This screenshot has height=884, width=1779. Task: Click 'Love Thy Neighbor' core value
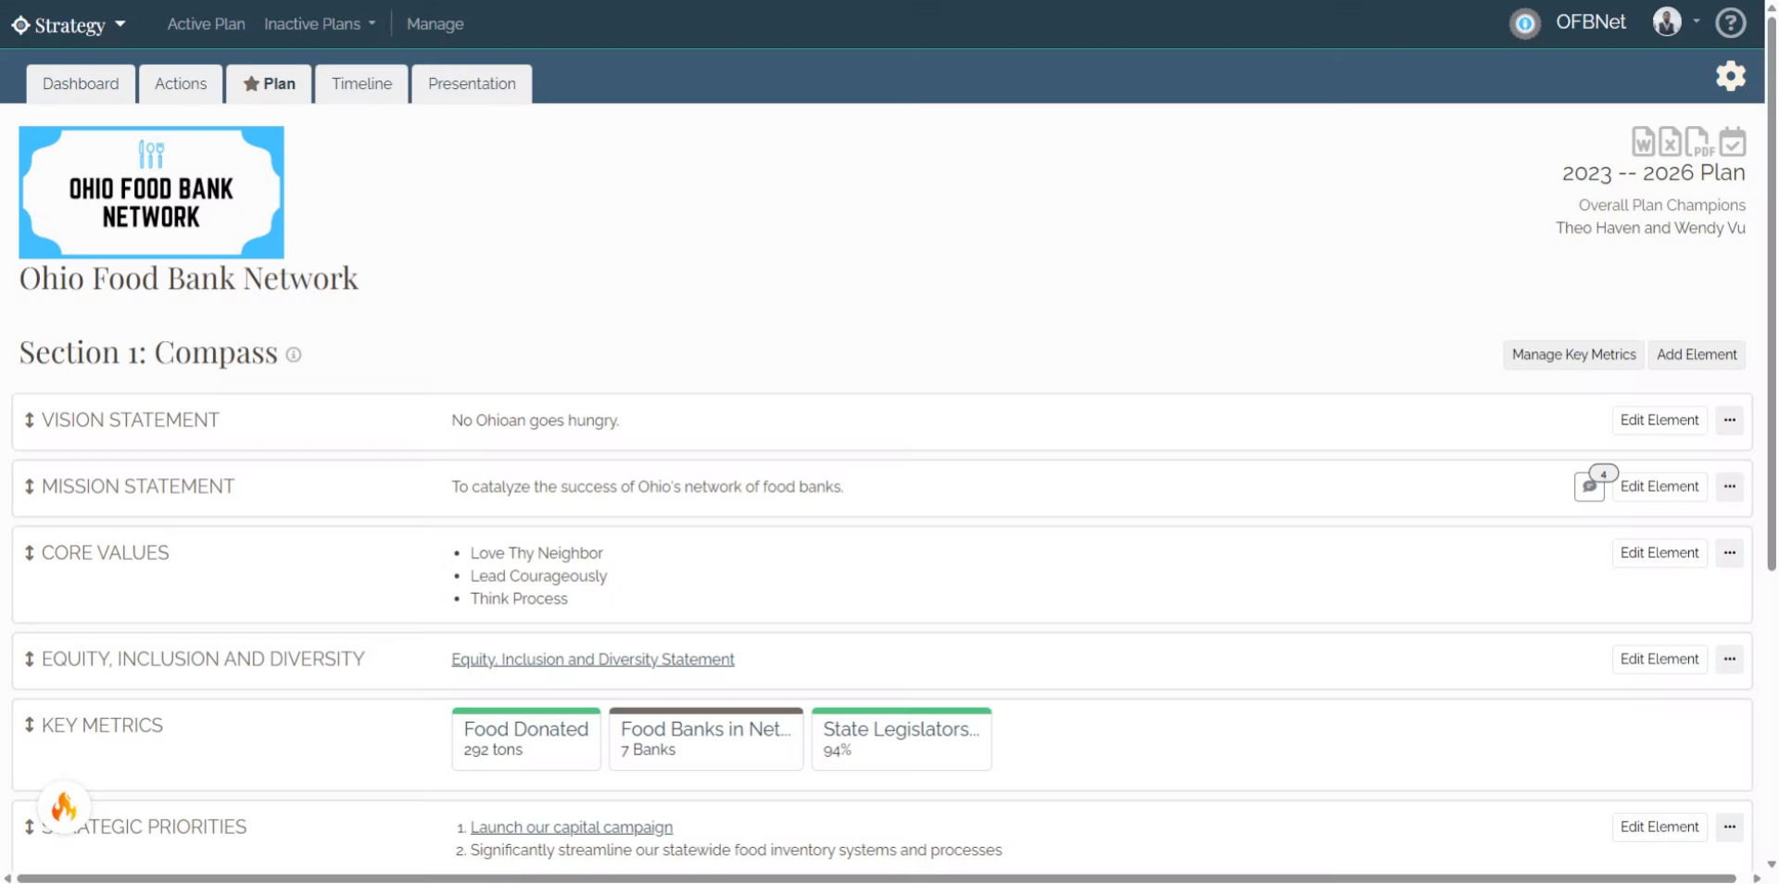[536, 553]
